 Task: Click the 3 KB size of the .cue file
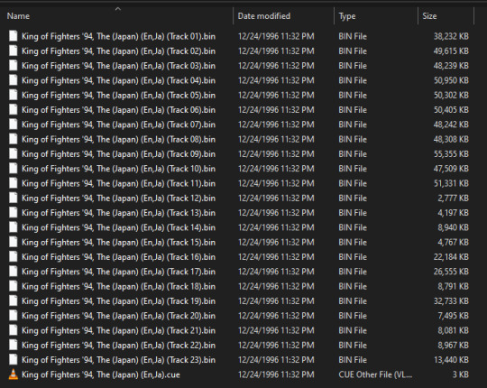tap(460, 374)
